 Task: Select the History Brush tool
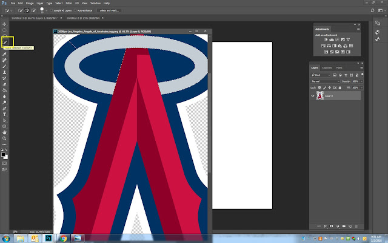[4, 78]
